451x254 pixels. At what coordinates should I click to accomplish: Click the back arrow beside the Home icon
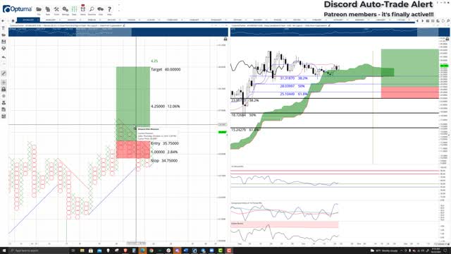tap(3, 20)
